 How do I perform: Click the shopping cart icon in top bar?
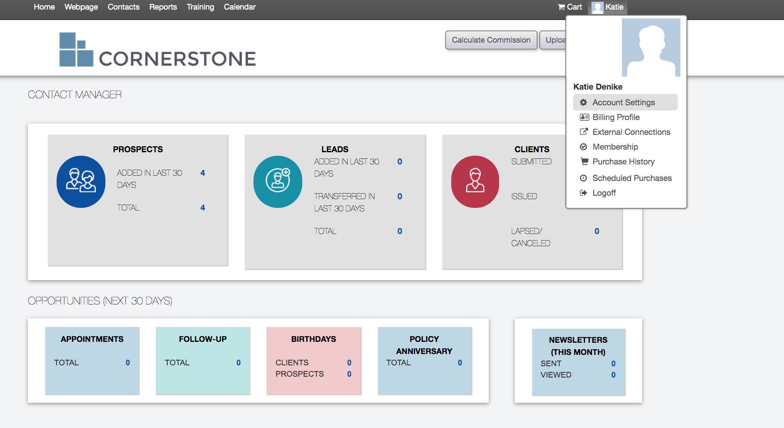click(561, 7)
